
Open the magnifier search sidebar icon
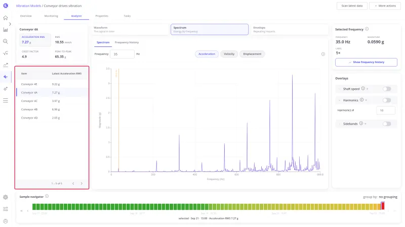(x=6, y=41)
